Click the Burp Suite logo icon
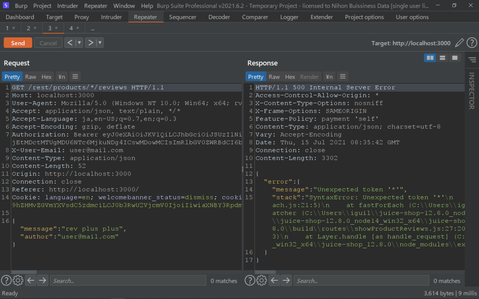This screenshot has height=299, width=479. coord(6,6)
